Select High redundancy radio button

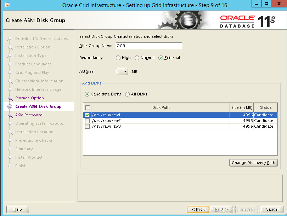click(118, 58)
